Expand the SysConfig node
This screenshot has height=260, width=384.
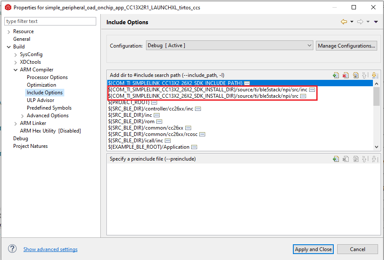pyautogui.click(x=16, y=54)
